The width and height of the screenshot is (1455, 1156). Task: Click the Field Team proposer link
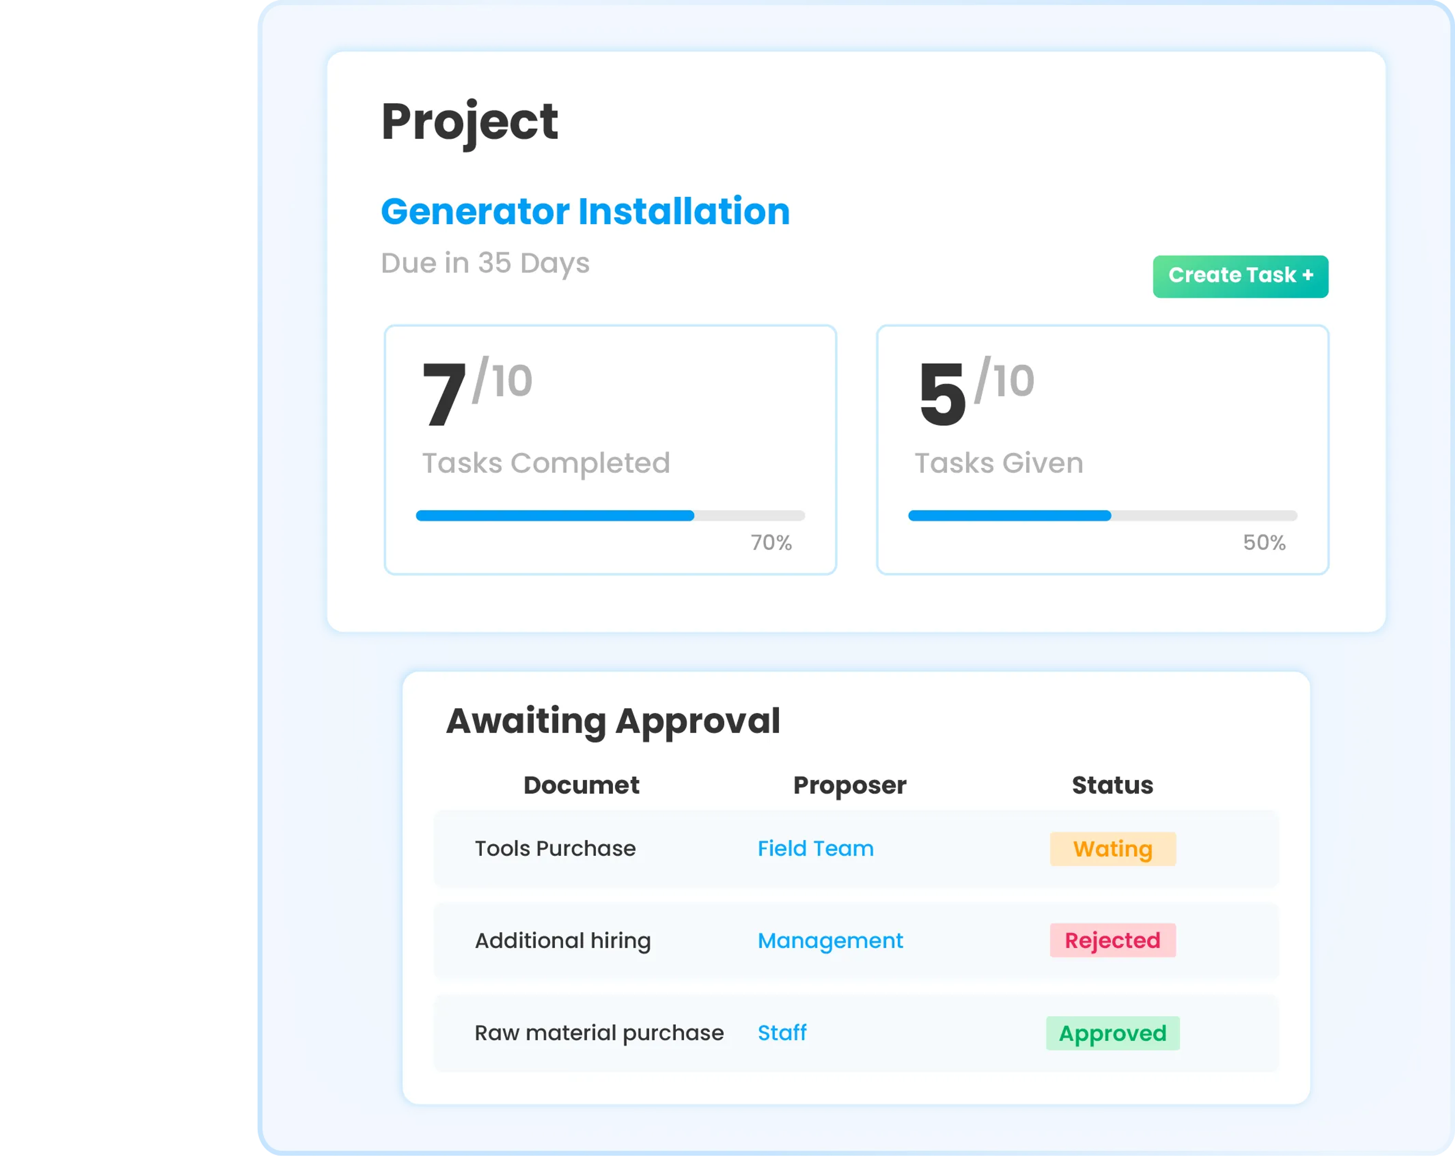point(815,848)
